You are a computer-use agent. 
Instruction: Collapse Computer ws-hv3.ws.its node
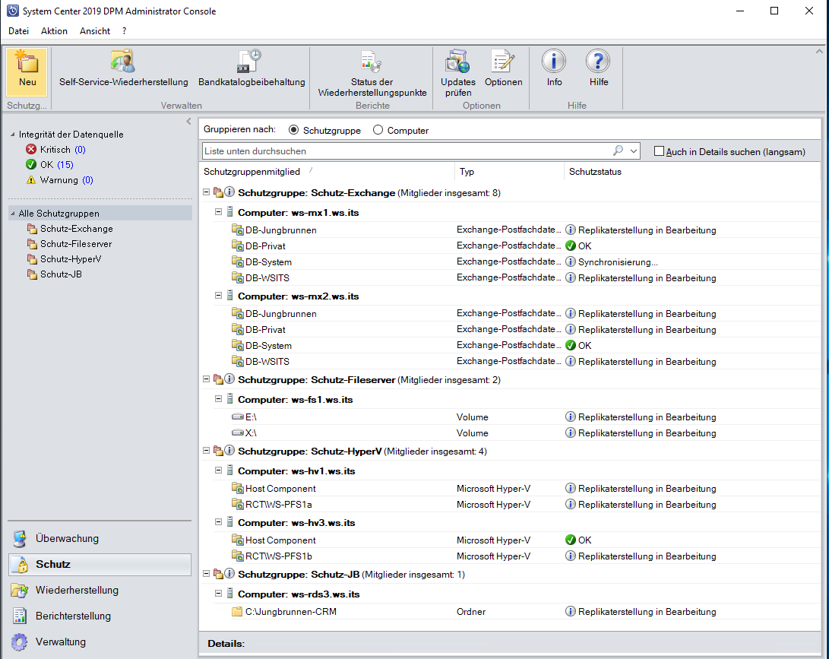pyautogui.click(x=218, y=522)
